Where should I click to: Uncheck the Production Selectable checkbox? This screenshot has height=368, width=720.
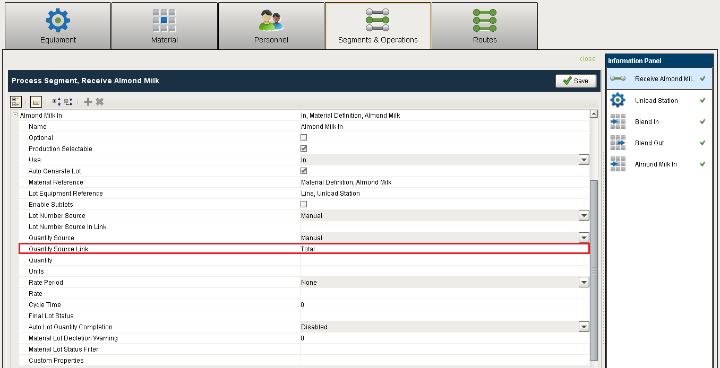tap(304, 148)
